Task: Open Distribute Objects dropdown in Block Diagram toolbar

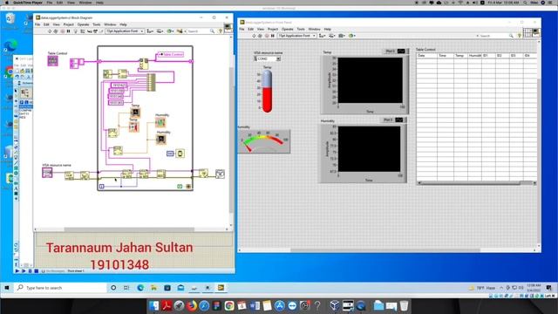Action: pos(160,31)
